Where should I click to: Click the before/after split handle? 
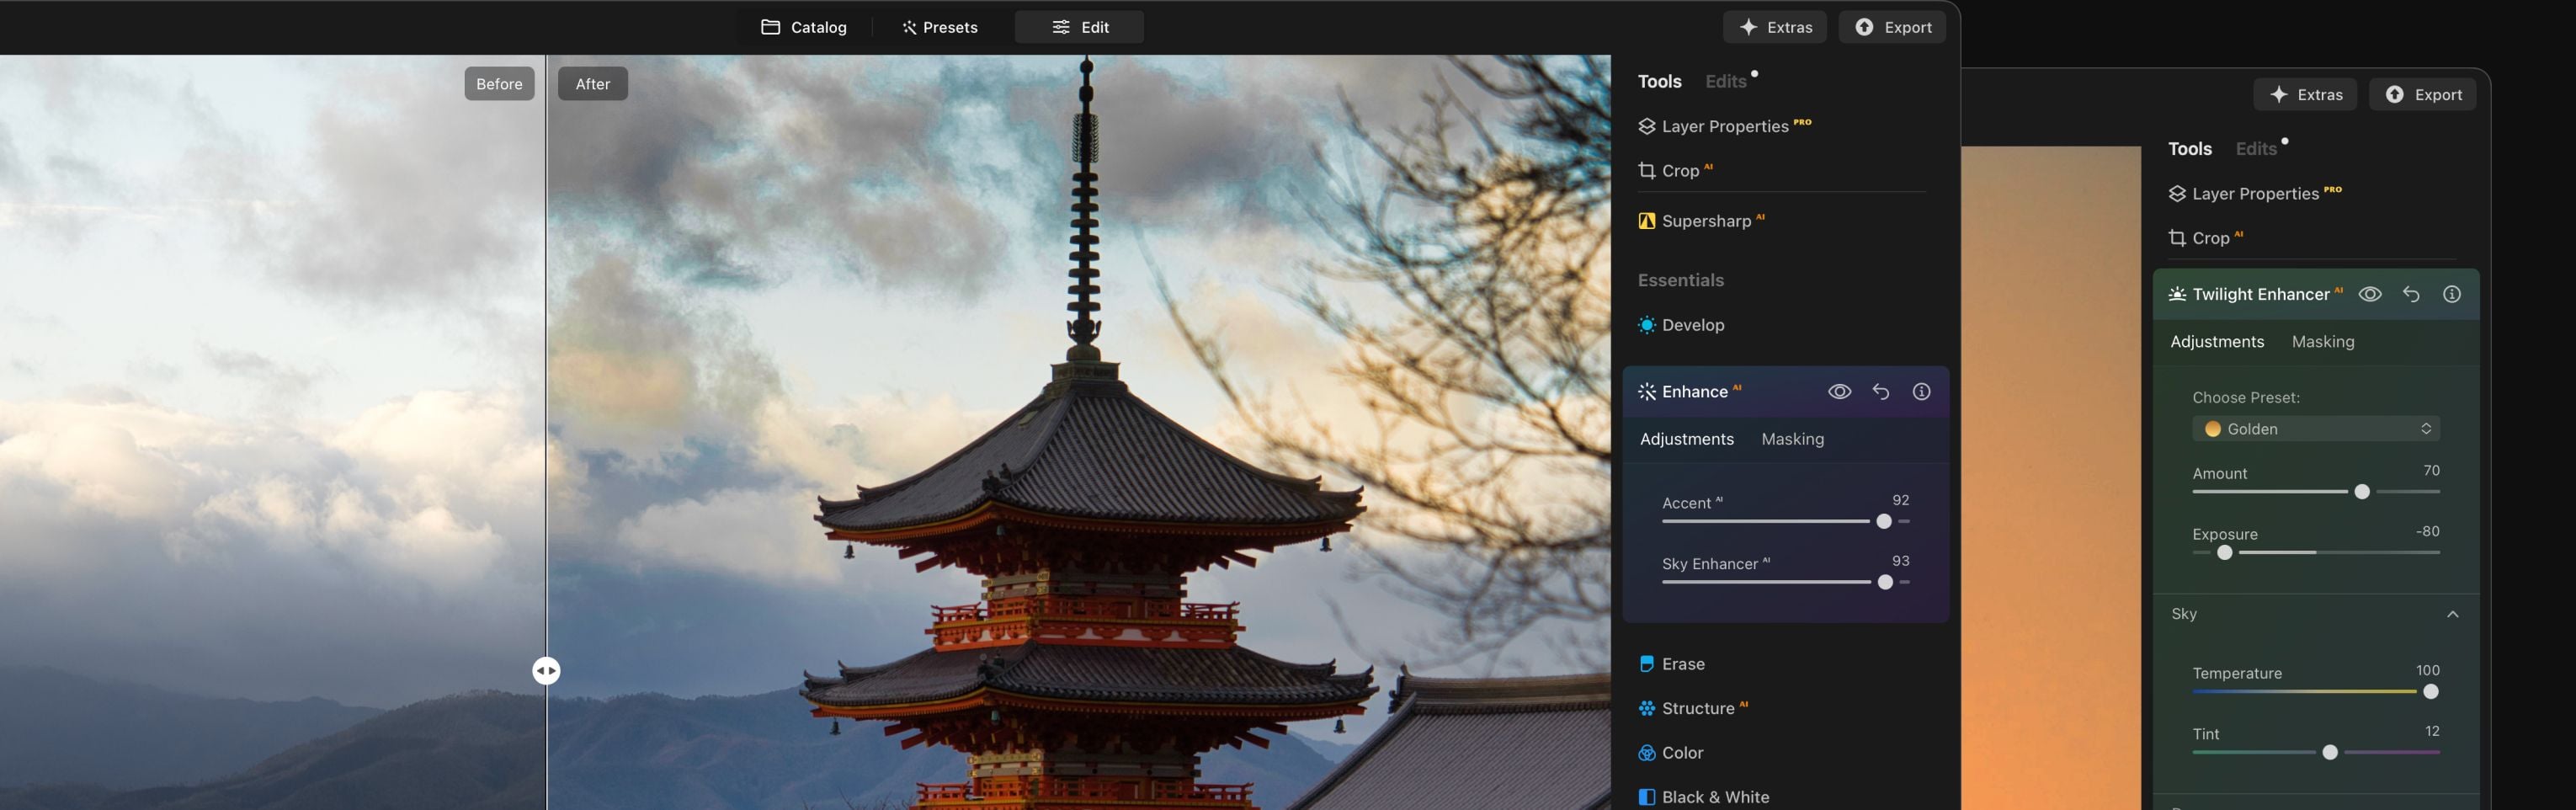[546, 670]
